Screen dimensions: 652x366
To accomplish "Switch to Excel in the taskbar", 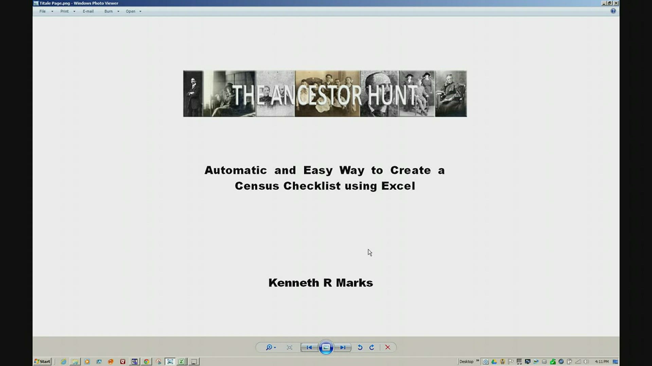I will pos(182,362).
